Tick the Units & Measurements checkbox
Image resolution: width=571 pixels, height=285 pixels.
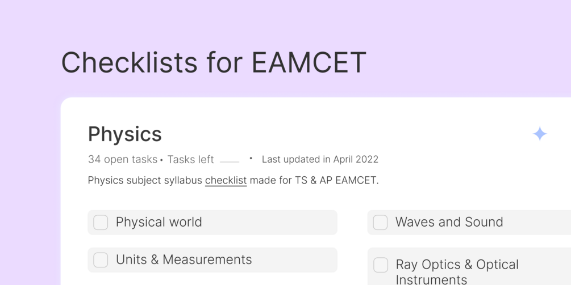point(101,260)
